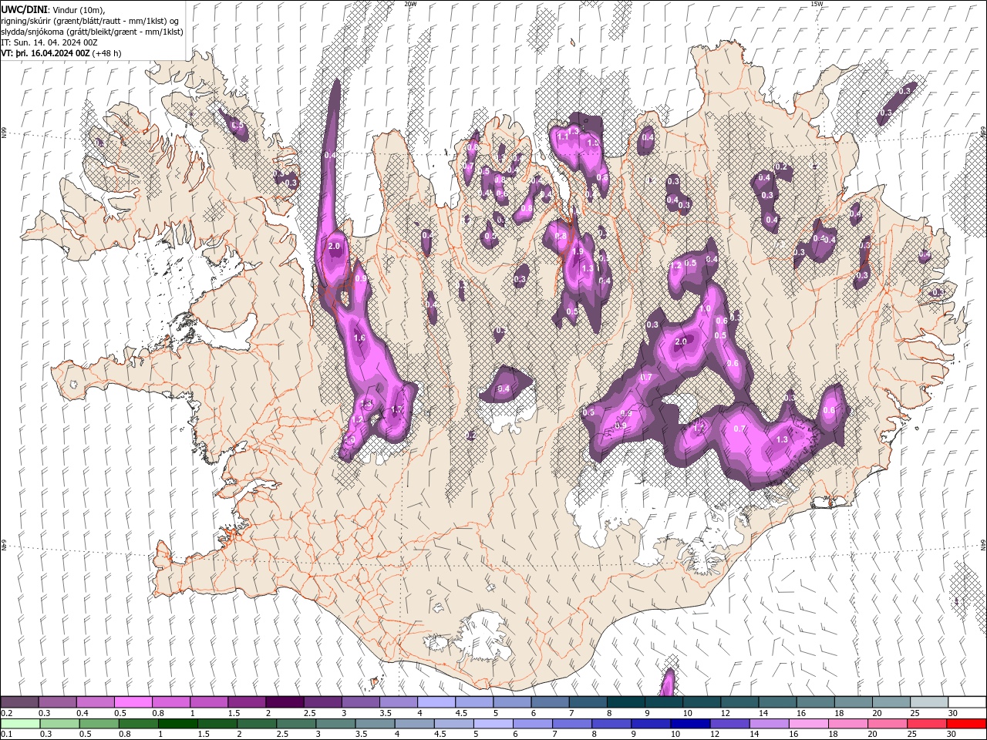Select the 0.4 orchid swatch in snow legend
This screenshot has width=987, height=740.
[x=96, y=702]
